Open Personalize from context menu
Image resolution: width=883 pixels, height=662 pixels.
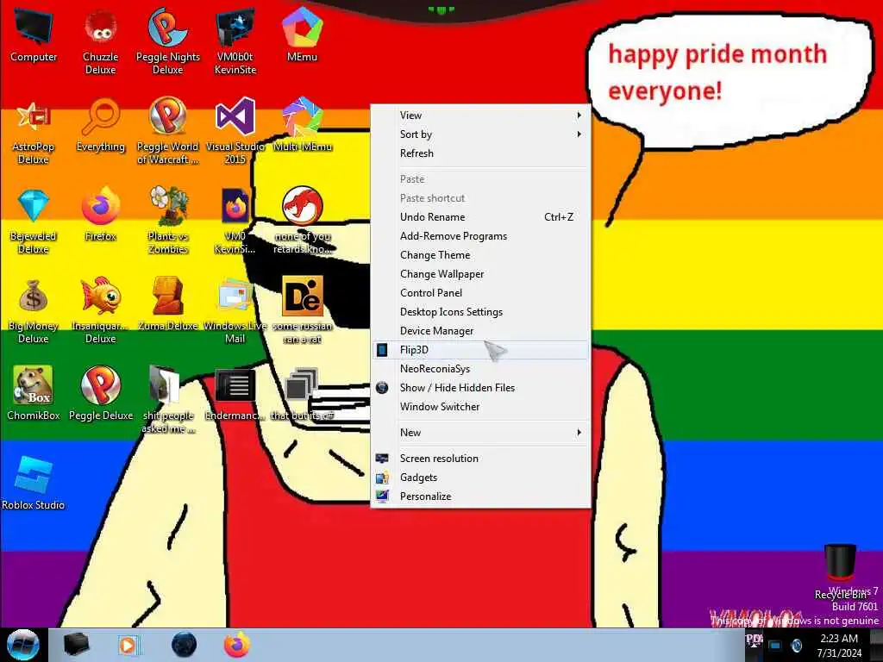(480, 496)
